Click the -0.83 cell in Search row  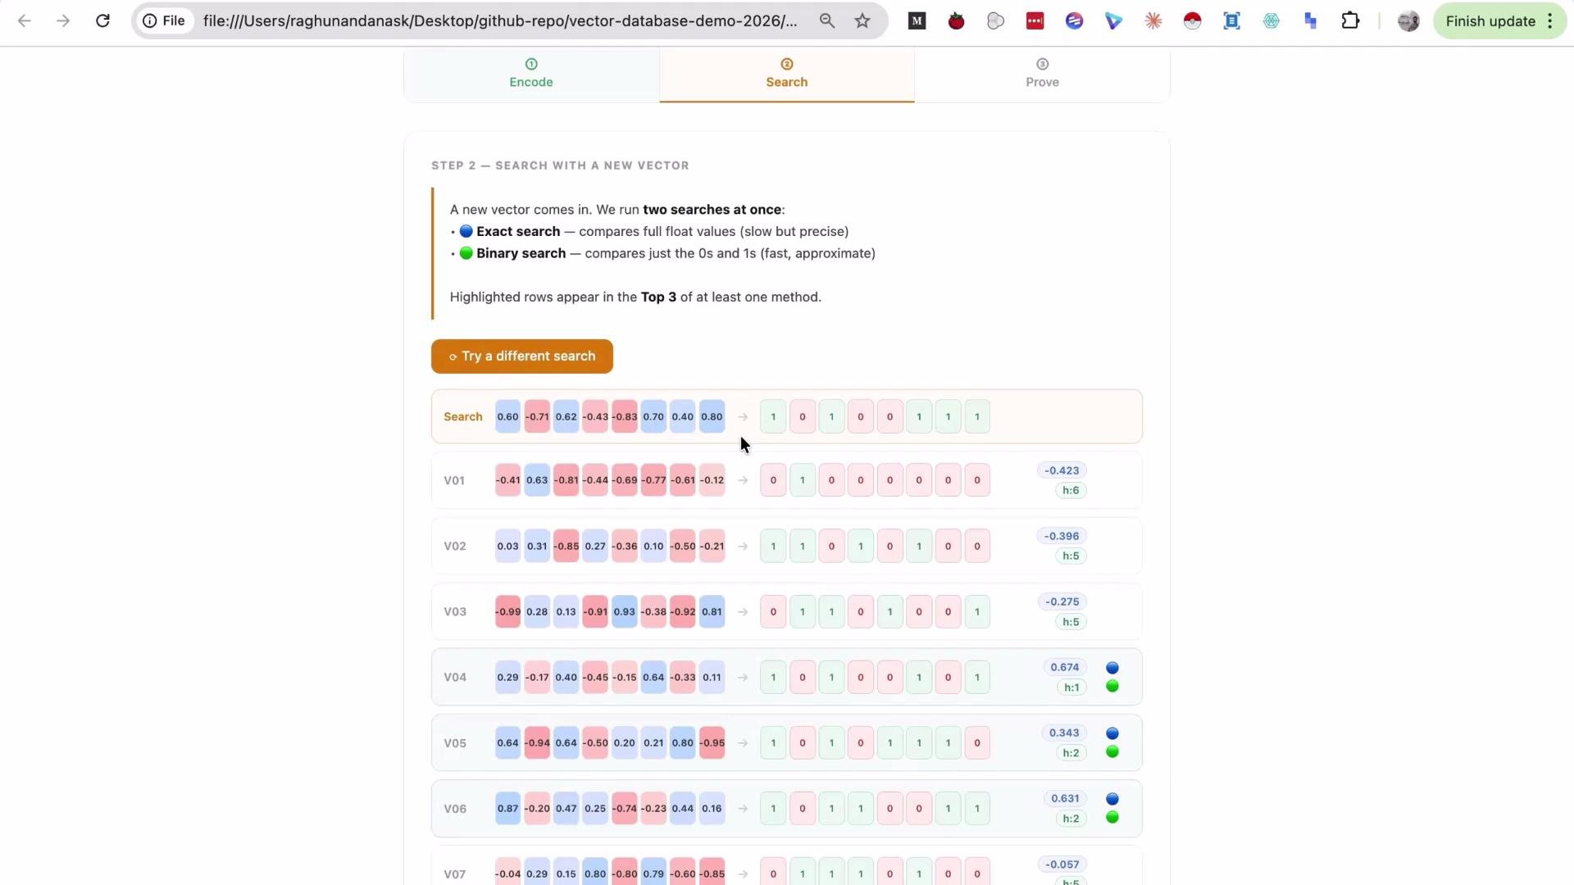click(625, 416)
